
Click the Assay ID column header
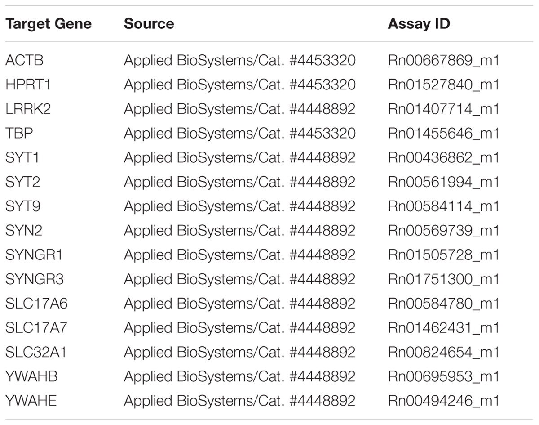point(419,24)
